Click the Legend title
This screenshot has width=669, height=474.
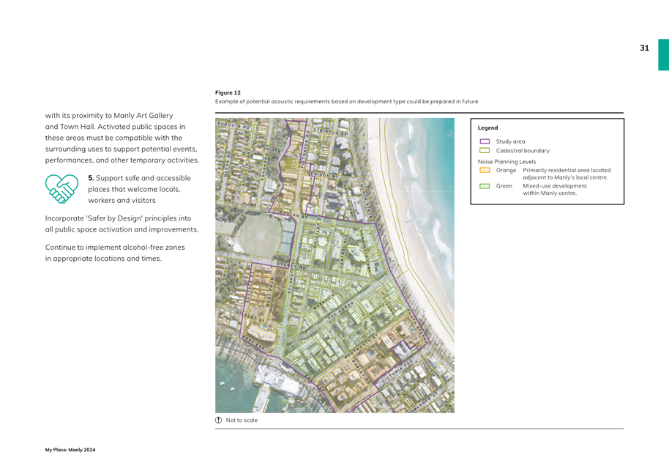[x=487, y=127]
